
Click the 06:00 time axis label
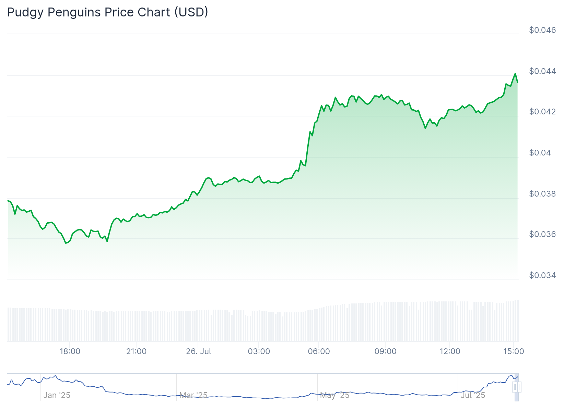tap(319, 351)
